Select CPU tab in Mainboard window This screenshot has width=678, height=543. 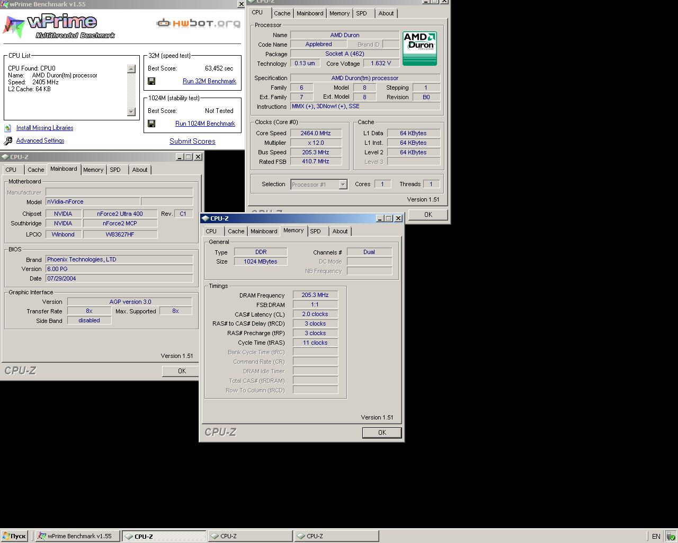[x=11, y=170]
